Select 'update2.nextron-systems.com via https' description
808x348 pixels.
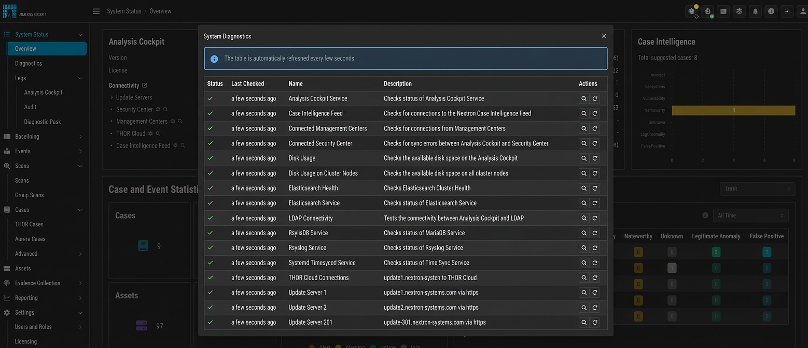coord(431,308)
